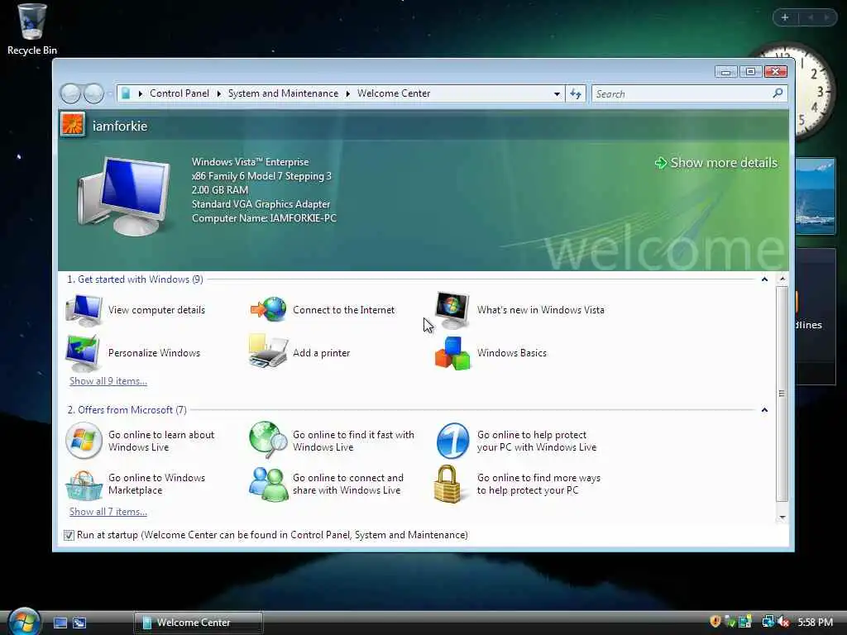This screenshot has width=847, height=635.
Task: Click View computer details text
Action: [x=156, y=310]
